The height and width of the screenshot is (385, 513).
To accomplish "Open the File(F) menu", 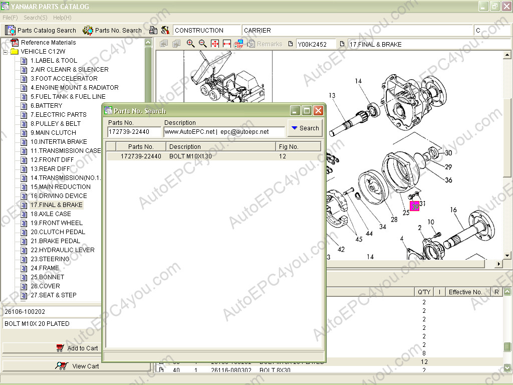I will (10, 18).
